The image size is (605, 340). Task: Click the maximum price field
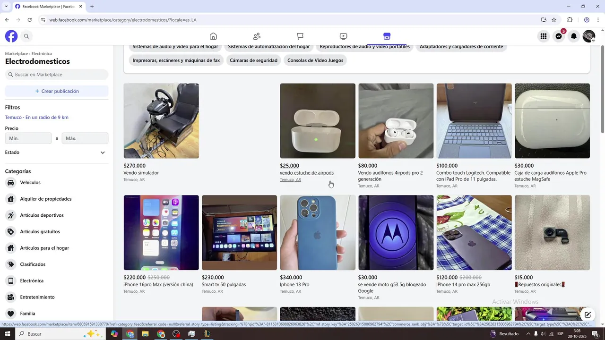coord(85,138)
